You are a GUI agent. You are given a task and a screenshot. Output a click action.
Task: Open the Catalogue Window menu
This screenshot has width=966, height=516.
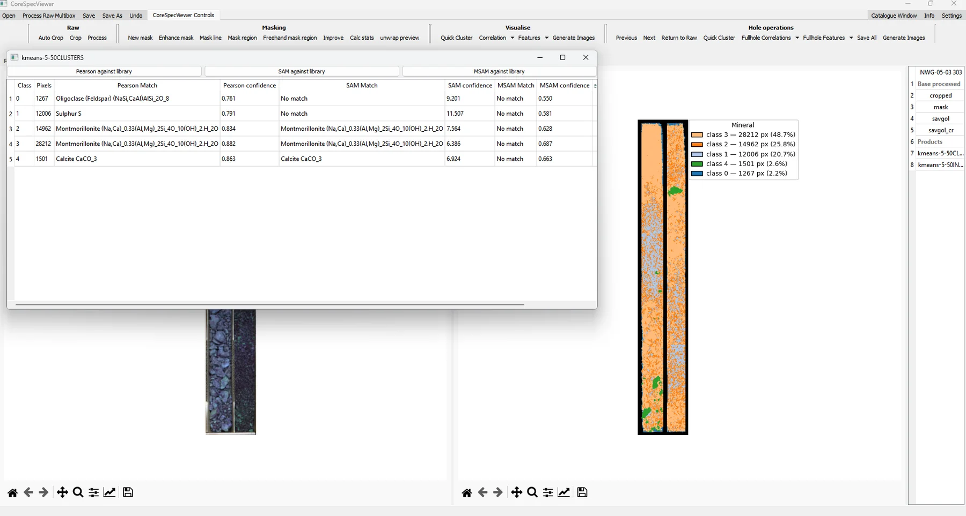pos(894,16)
